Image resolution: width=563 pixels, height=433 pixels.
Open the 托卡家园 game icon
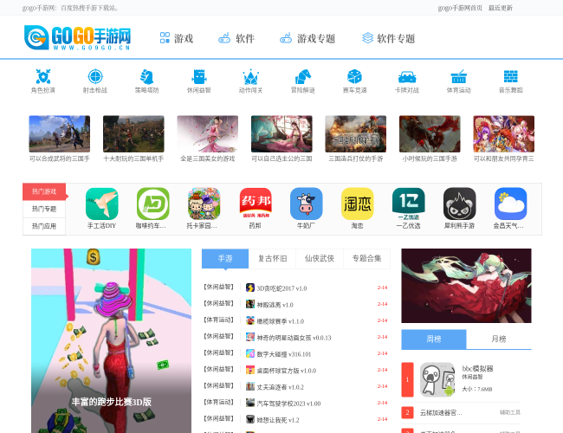204,204
